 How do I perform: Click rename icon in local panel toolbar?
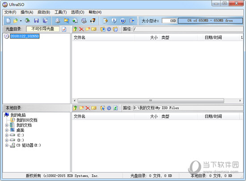[94, 108]
